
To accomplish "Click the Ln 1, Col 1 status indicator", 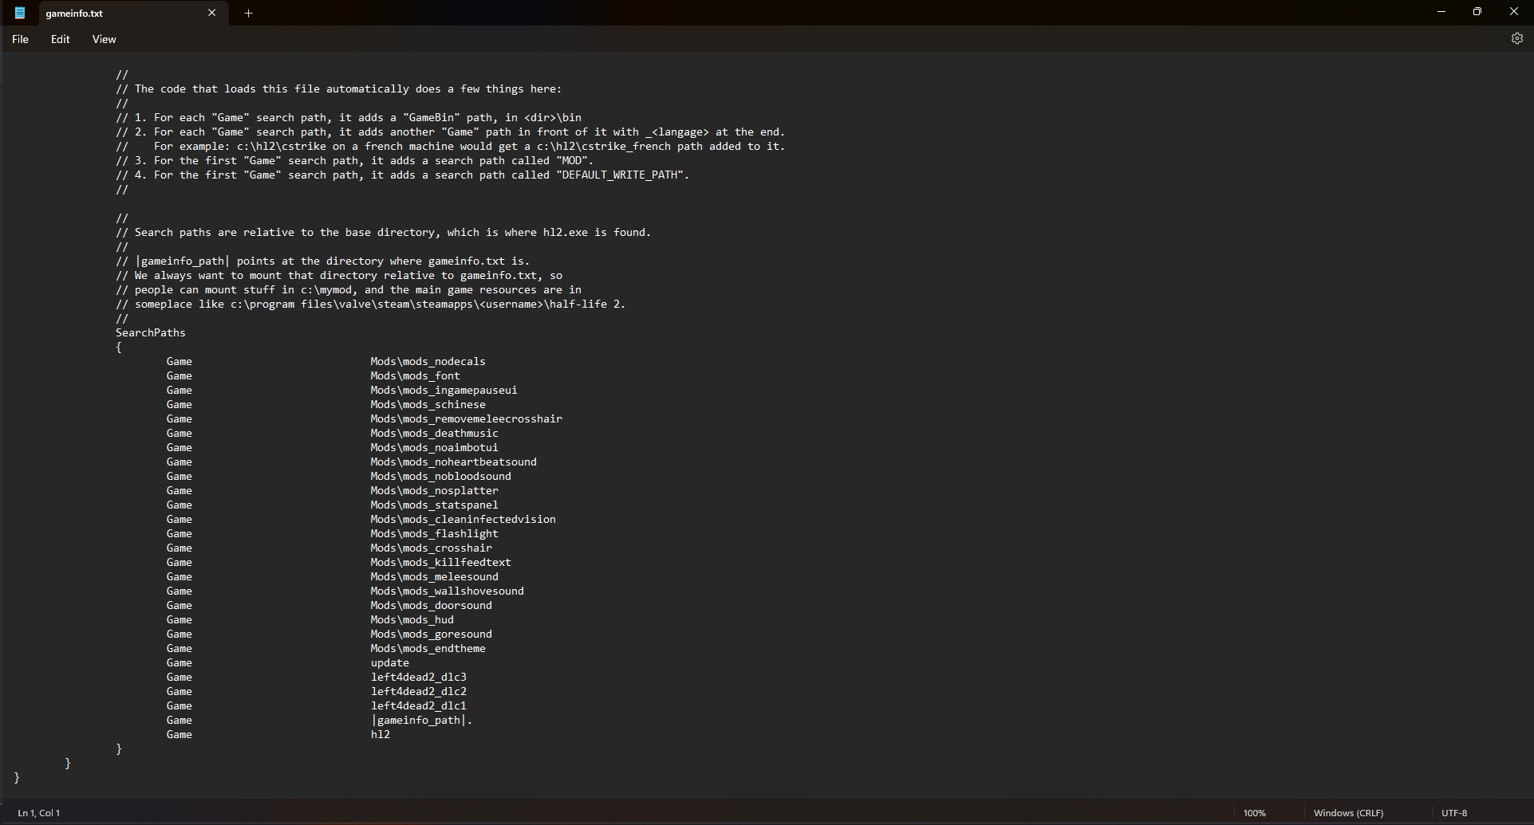I will click(39, 813).
